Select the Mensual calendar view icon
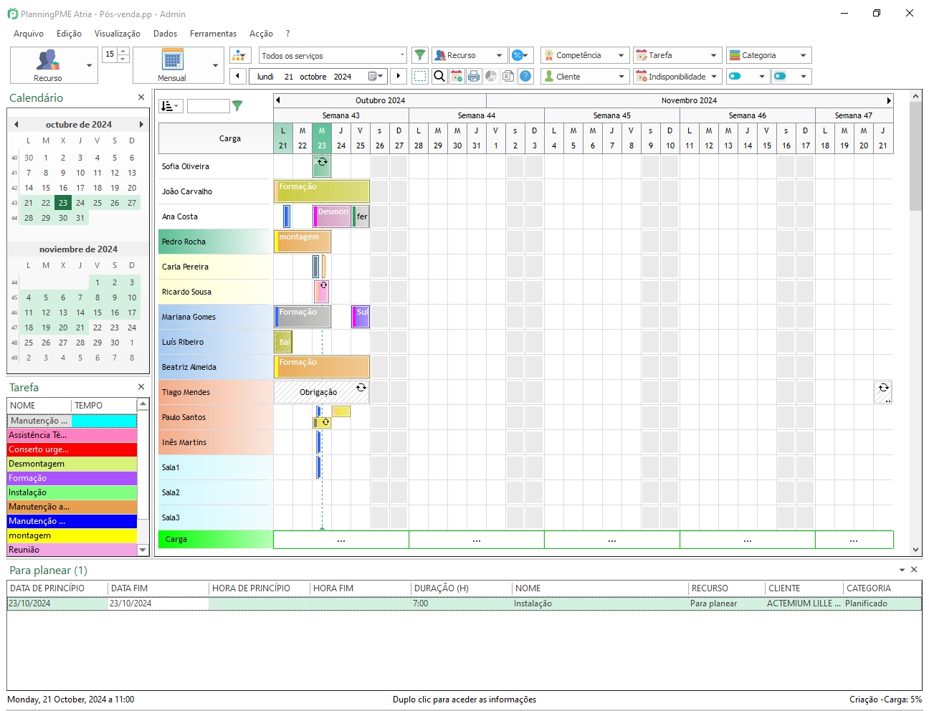The height and width of the screenshot is (711, 929). 172,59
